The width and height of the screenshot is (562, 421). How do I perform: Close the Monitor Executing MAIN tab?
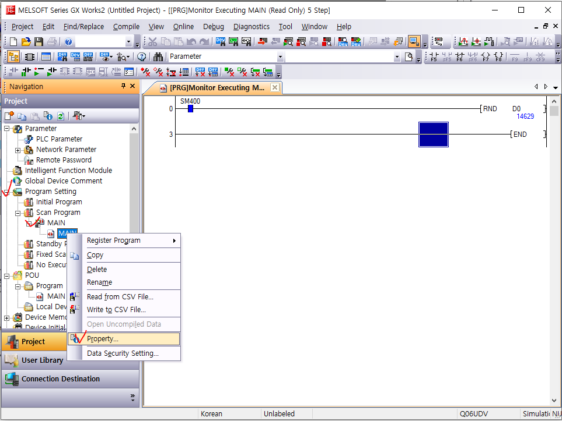274,87
